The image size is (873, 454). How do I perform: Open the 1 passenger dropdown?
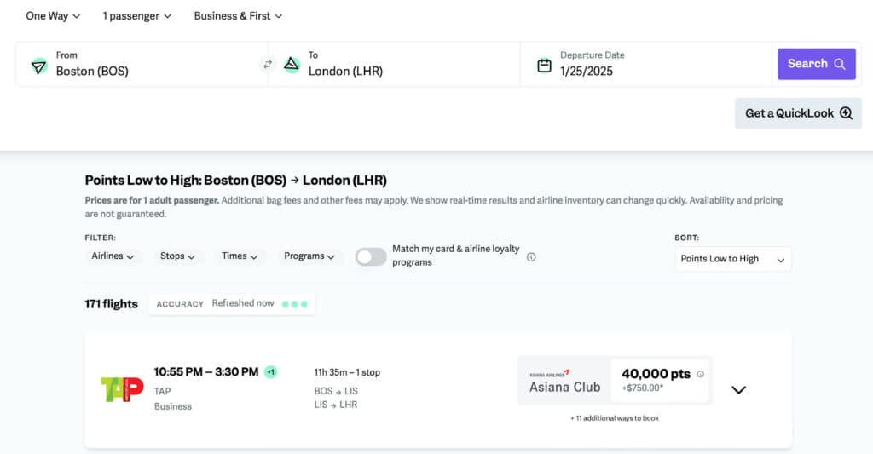coord(136,16)
